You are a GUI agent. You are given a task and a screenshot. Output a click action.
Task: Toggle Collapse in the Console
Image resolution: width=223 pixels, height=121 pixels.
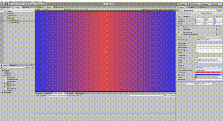point(43,96)
